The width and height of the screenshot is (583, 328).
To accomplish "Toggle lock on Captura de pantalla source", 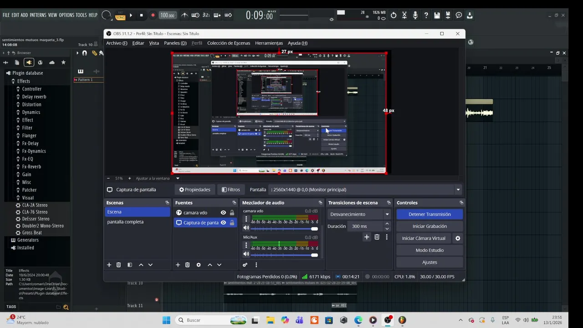I will pos(232,223).
